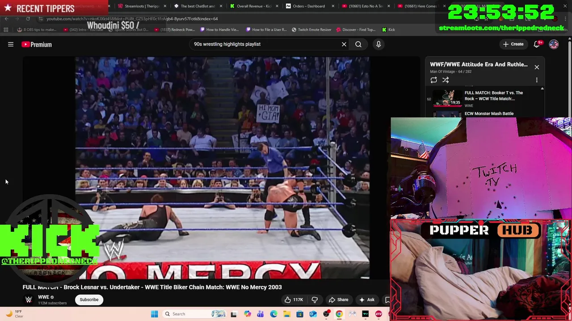This screenshot has width=572, height=321.
Task: Open the Create button
Action: 513,44
